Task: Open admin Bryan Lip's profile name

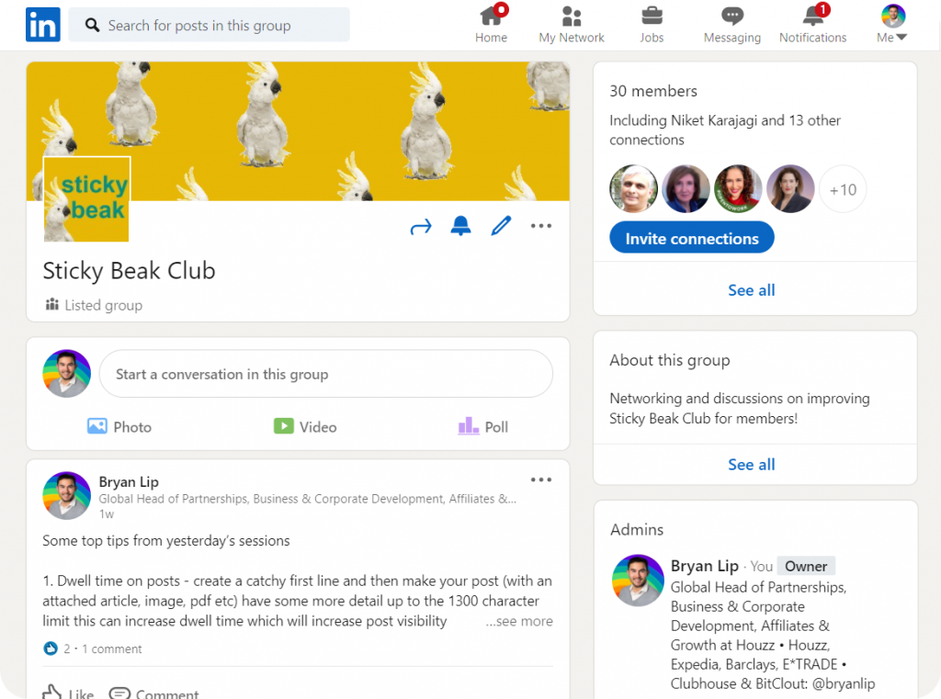Action: tap(705, 566)
